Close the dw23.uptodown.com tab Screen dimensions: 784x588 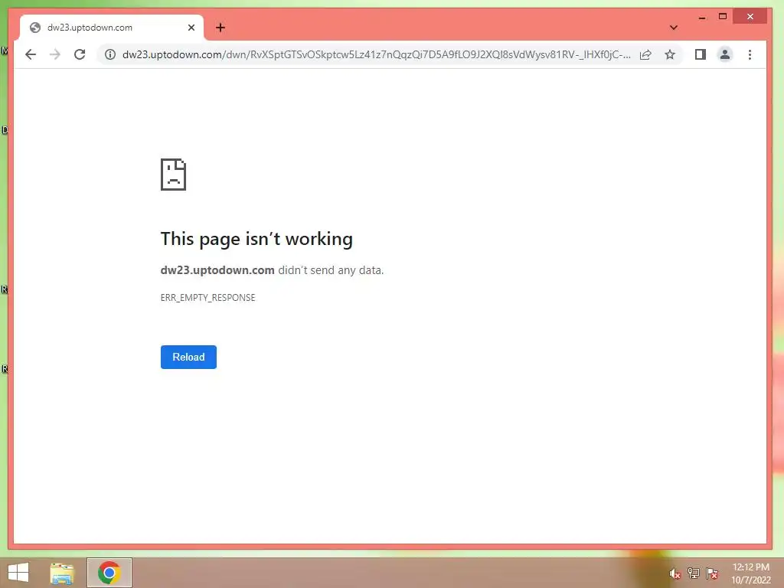pos(191,28)
